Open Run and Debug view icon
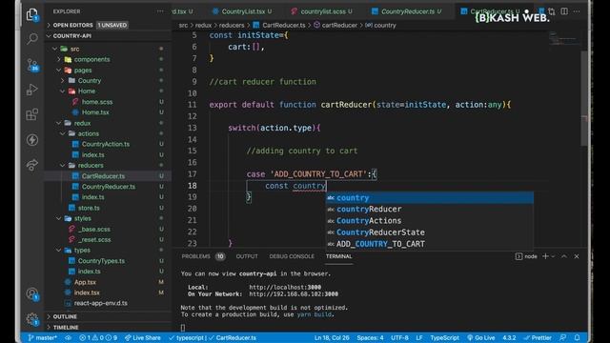610x343 pixels. (x=32, y=90)
